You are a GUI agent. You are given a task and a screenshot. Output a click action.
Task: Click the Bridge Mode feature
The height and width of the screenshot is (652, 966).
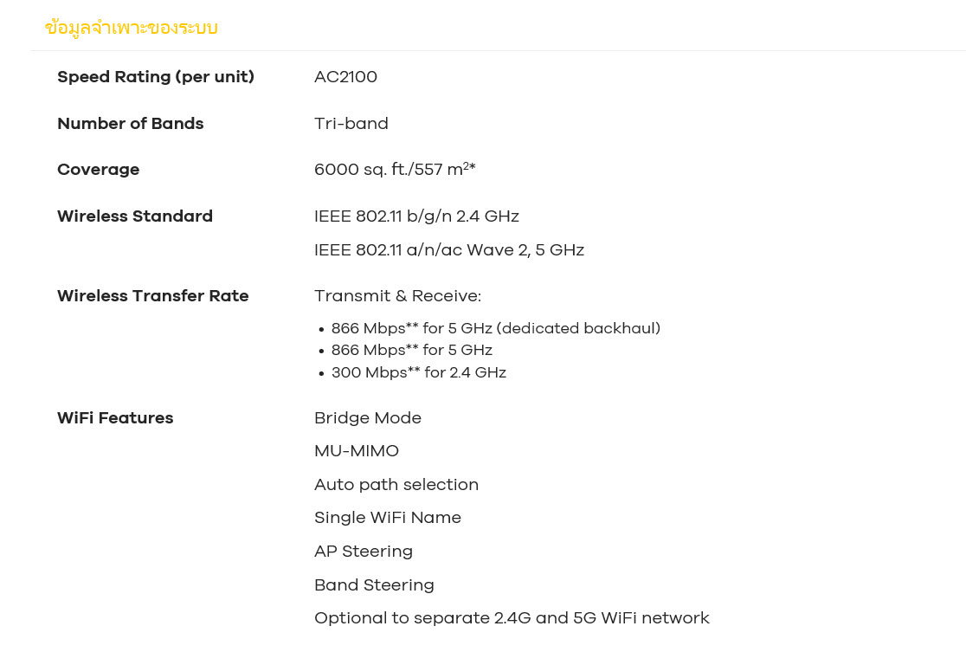(x=368, y=418)
